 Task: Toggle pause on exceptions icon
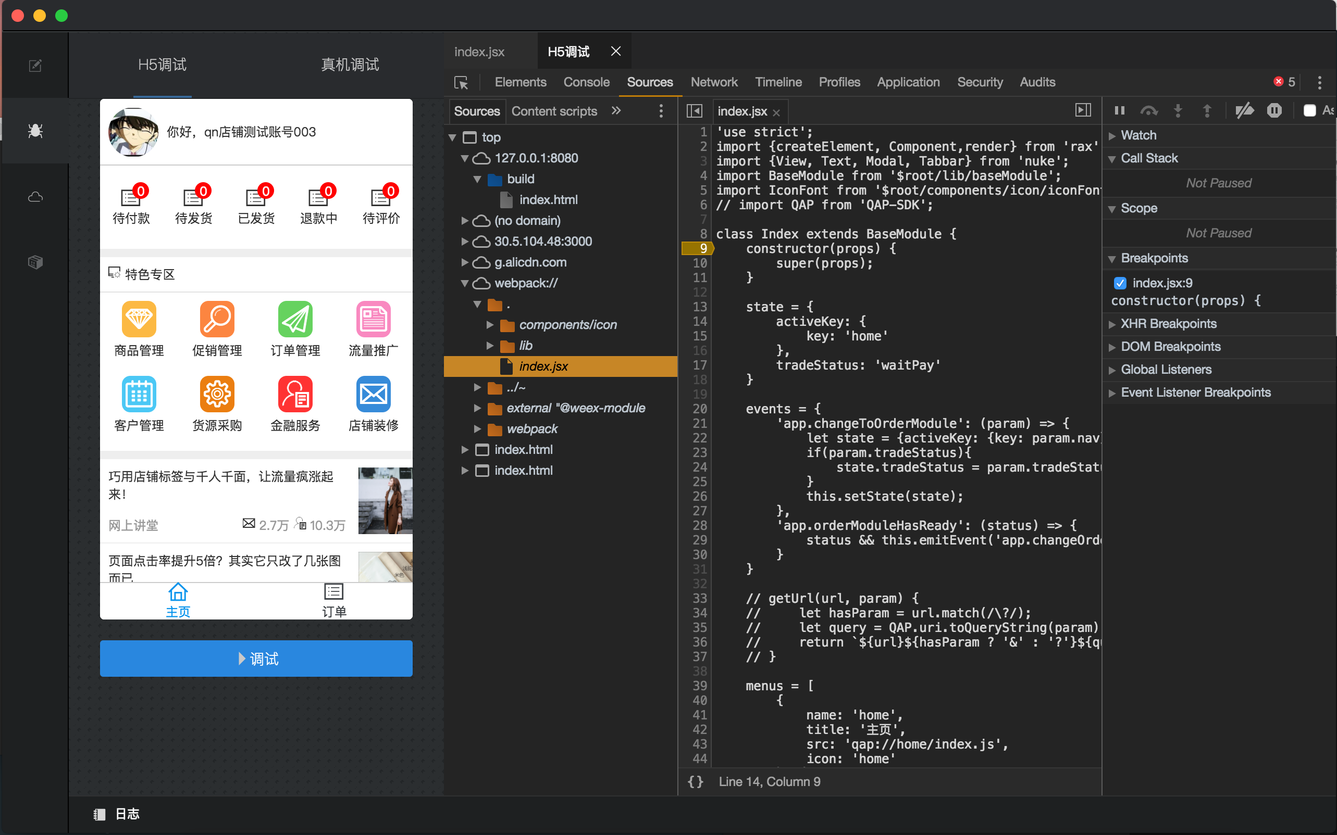1274,111
